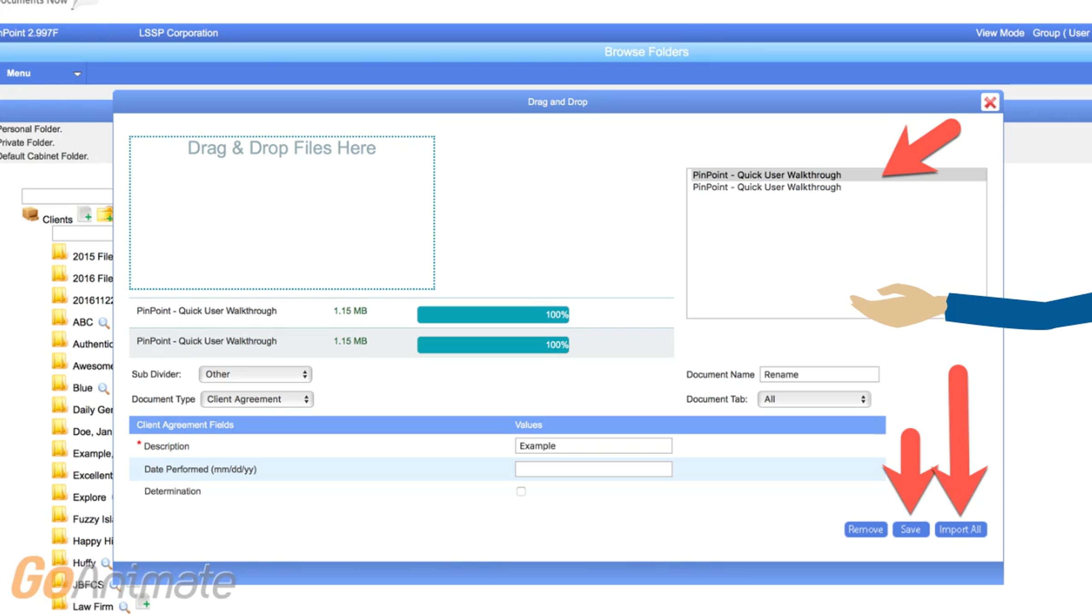The image size is (1092, 614).
Task: Click the Awesome folder icon
Action: coord(59,362)
